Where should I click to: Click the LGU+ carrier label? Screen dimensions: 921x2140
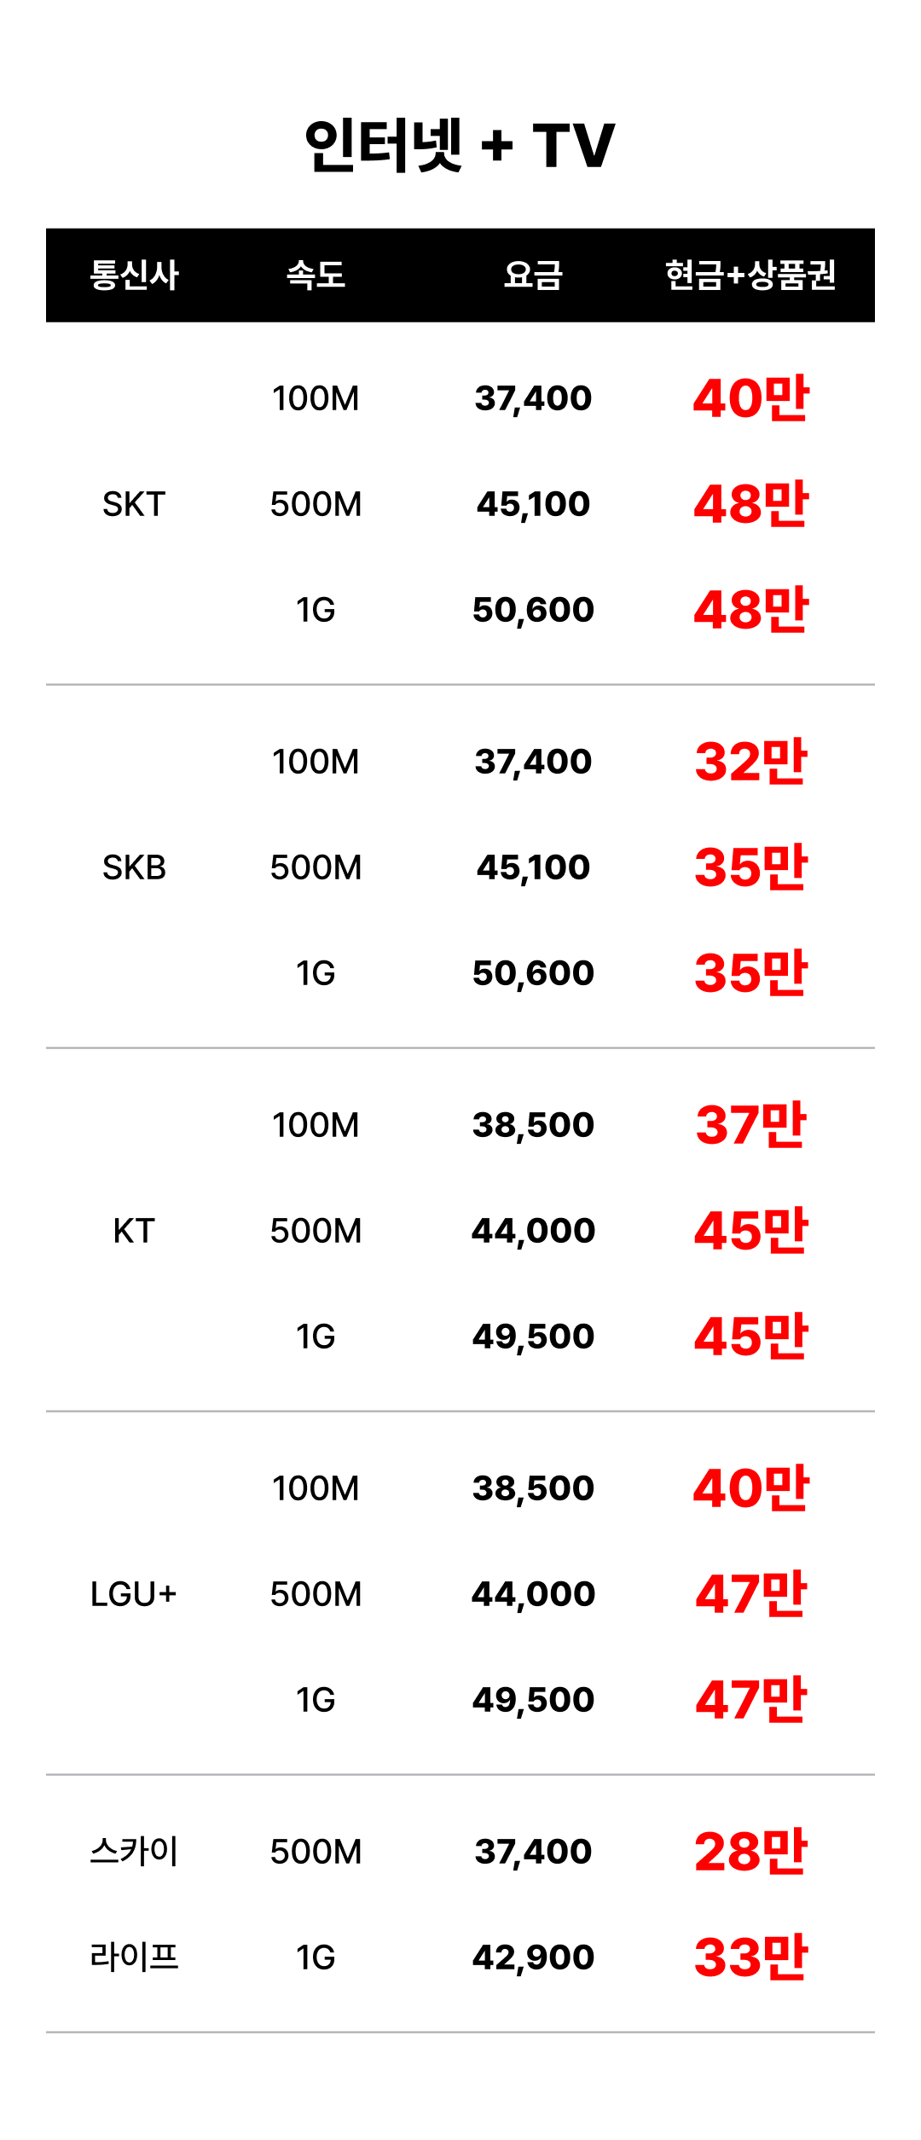tap(134, 1594)
